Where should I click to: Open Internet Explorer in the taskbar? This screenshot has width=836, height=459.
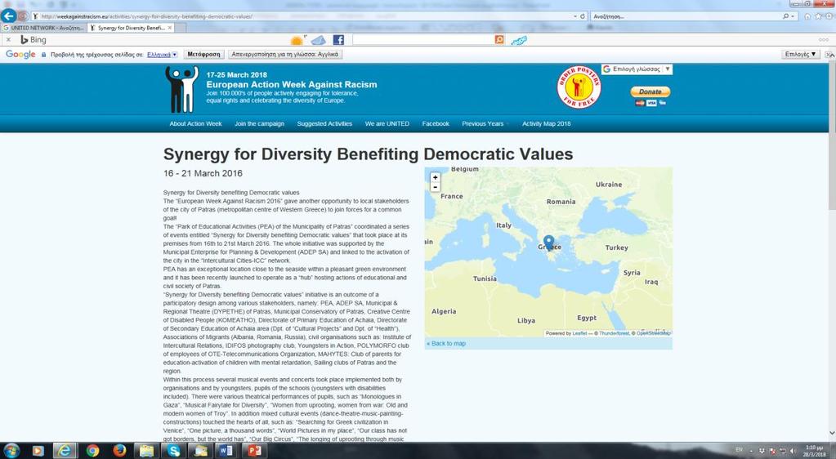[x=65, y=451]
